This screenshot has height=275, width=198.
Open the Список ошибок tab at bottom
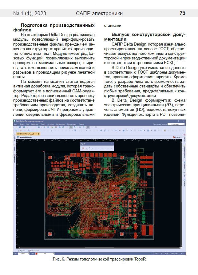point(33,251)
